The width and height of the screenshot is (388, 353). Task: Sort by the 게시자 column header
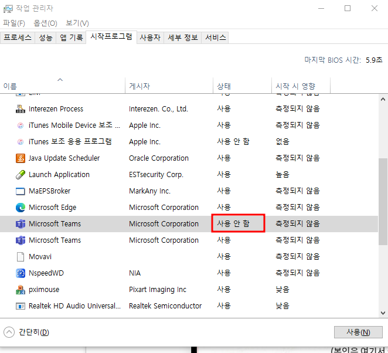click(x=169, y=85)
